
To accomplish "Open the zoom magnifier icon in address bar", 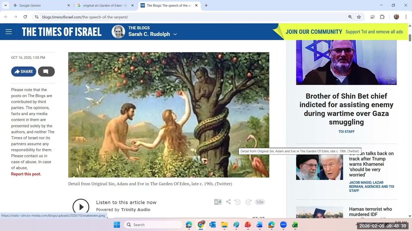I will [350, 17].
